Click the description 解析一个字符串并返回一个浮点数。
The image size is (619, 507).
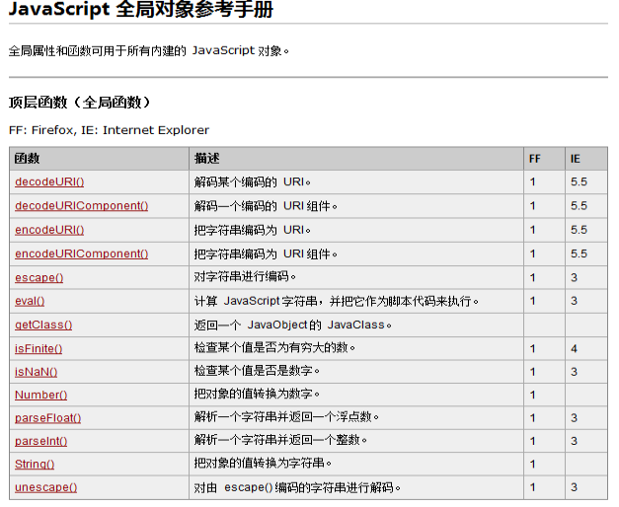coord(286,417)
